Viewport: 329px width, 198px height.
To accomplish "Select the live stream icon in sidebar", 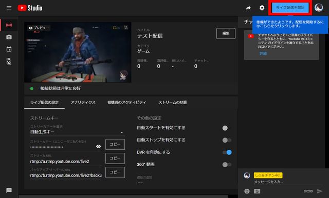I will click(9, 25).
